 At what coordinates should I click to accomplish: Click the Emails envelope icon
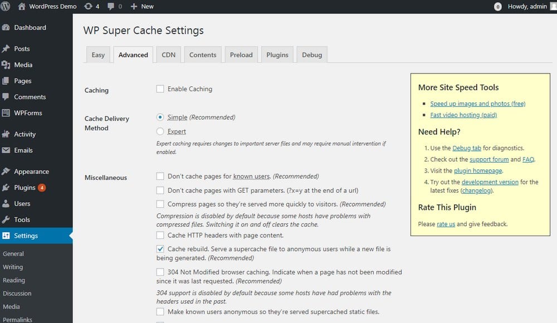click(6, 150)
